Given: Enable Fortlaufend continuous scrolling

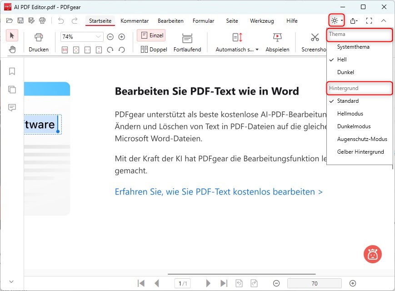Looking at the screenshot, I should (187, 42).
